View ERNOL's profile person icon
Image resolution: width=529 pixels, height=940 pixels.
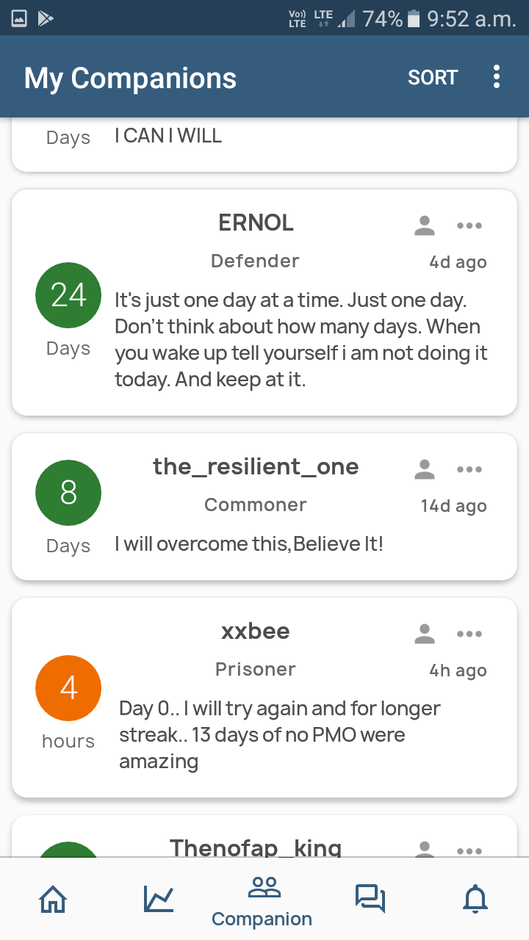[x=425, y=225]
